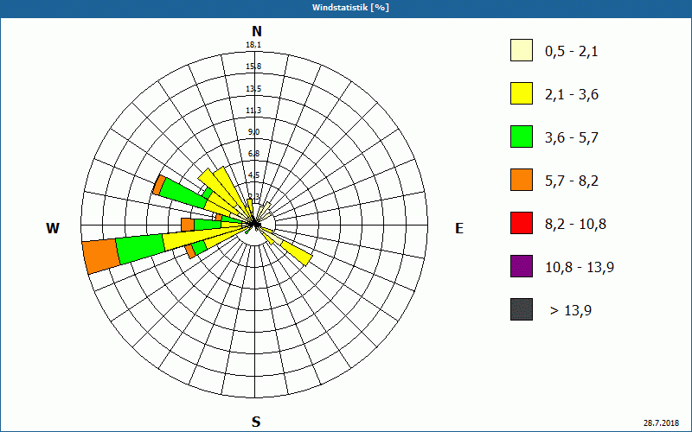
Task: Click the Windstatistik [%] title bar
Action: point(346,9)
